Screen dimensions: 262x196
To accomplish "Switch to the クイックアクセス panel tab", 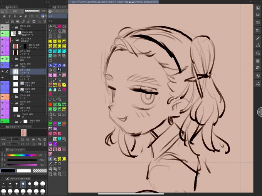I will click(x=60, y=7).
